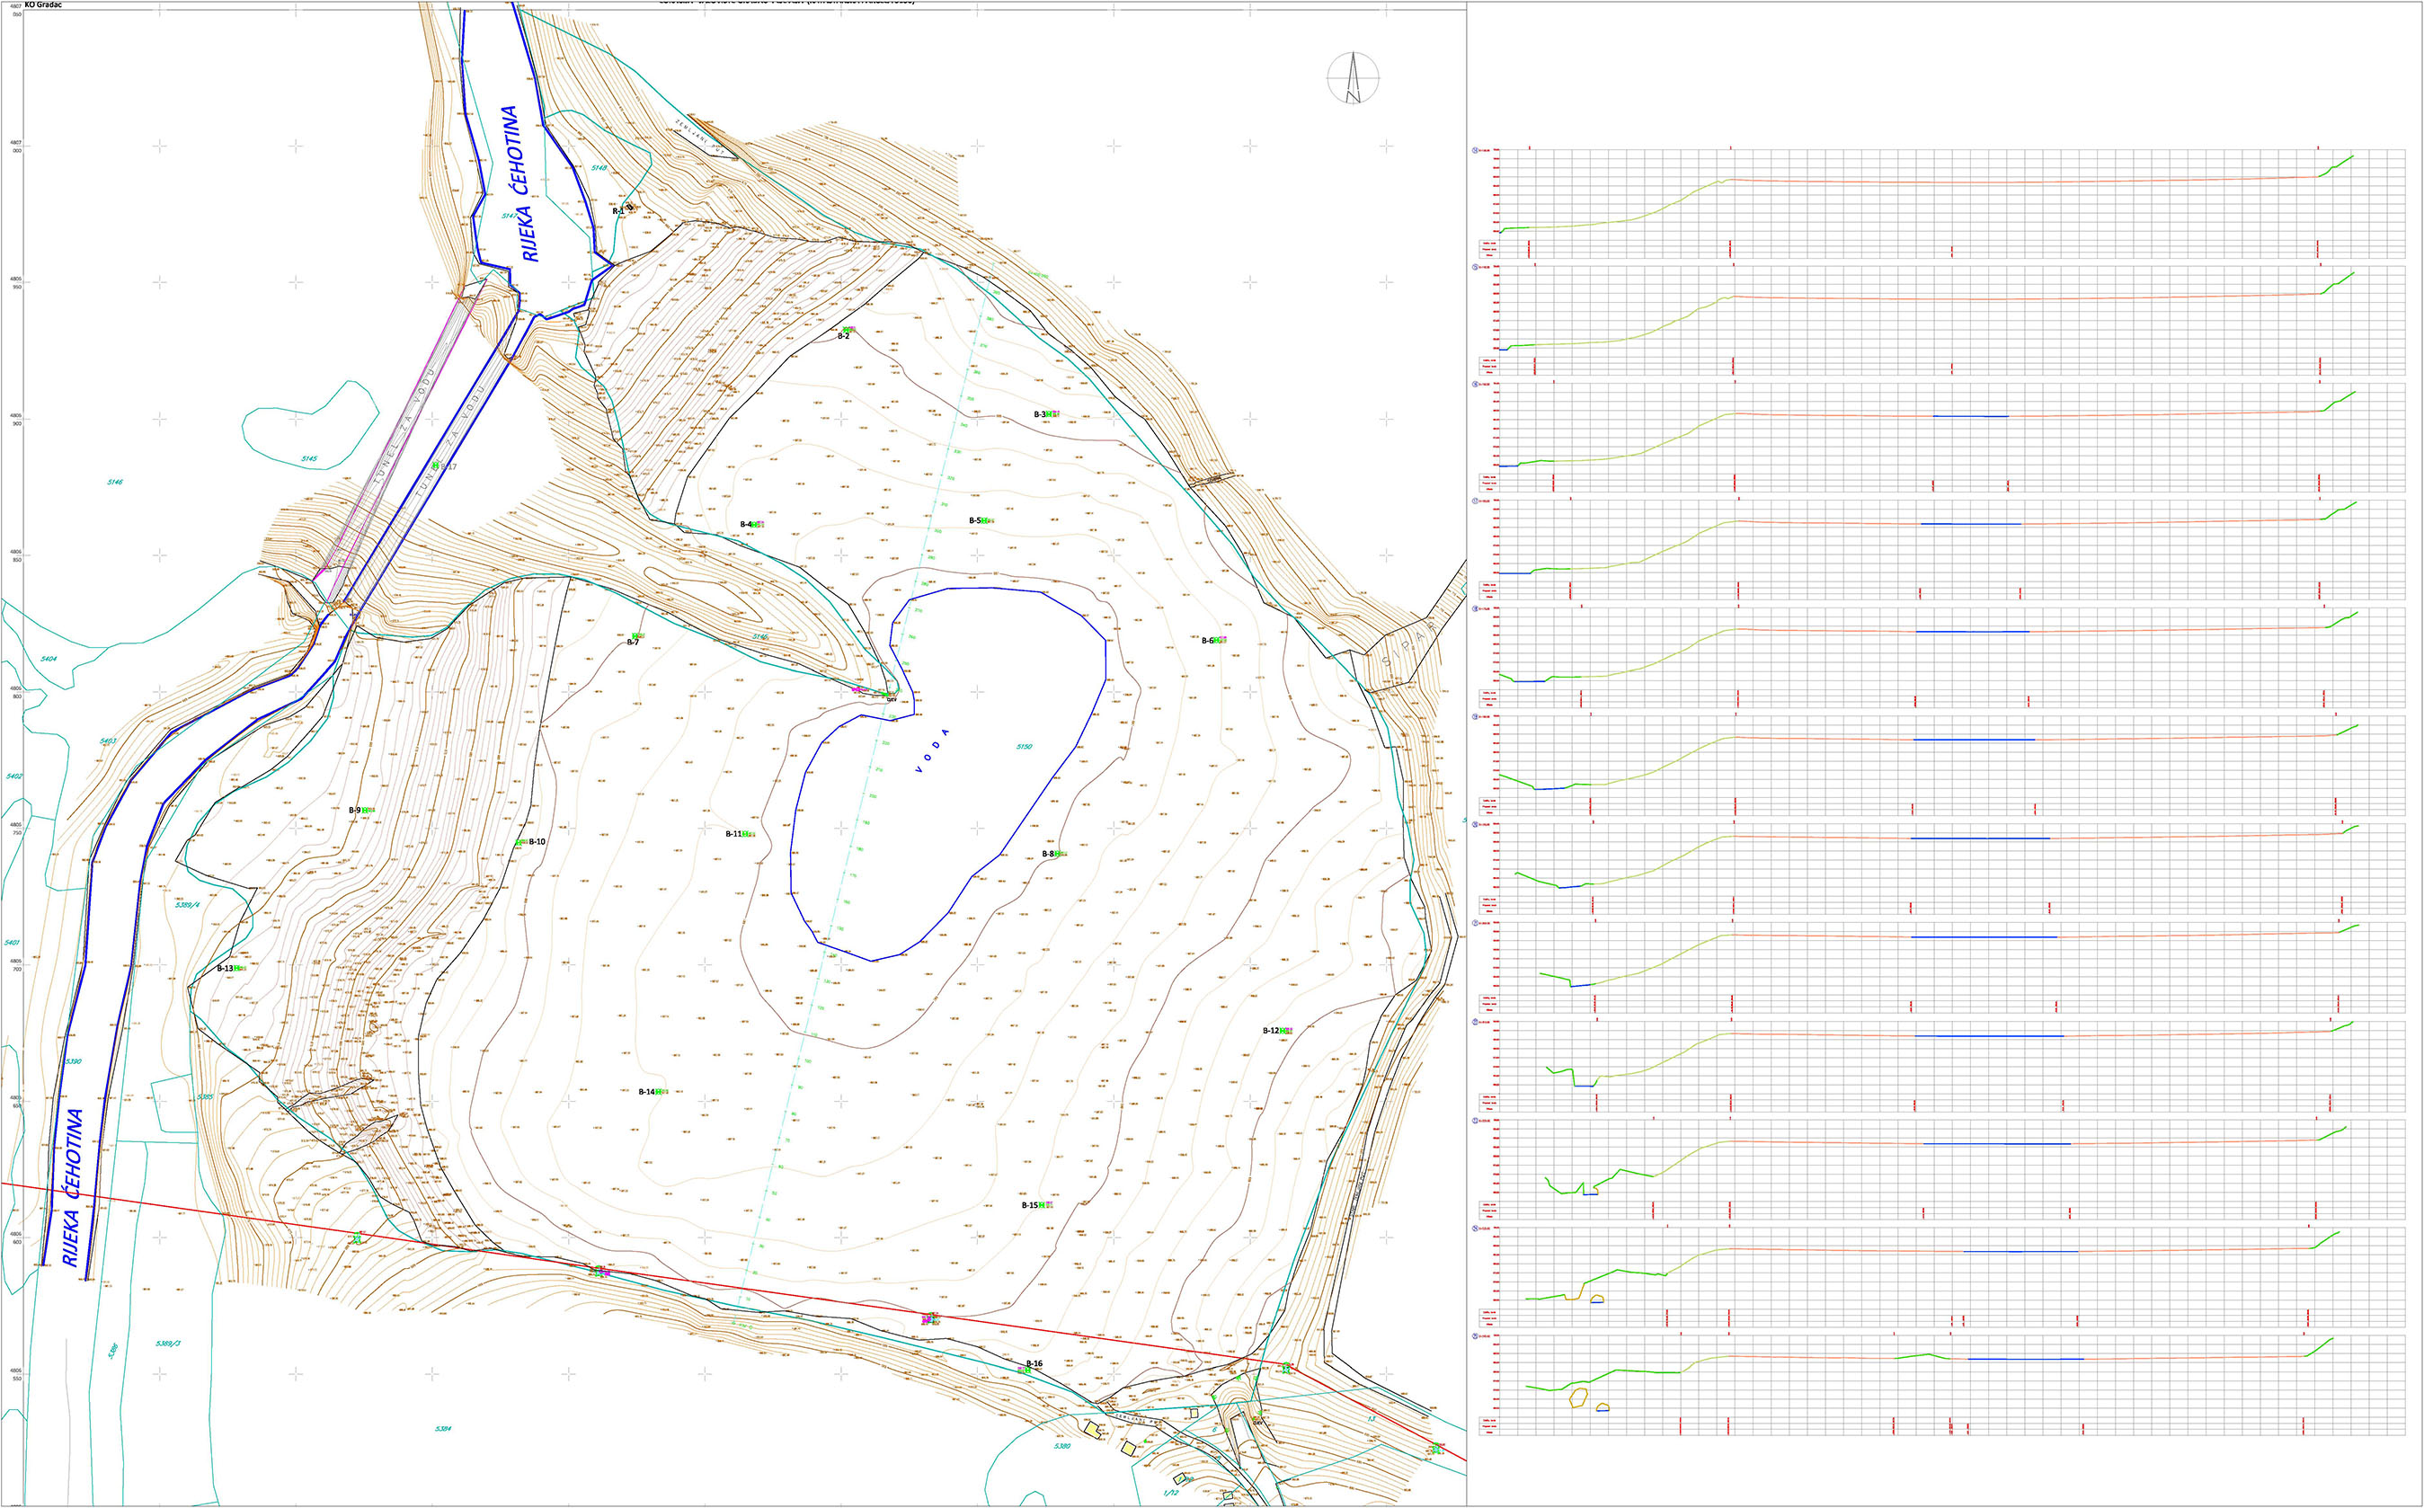Click the 1/12 parcel label

(1171, 1493)
